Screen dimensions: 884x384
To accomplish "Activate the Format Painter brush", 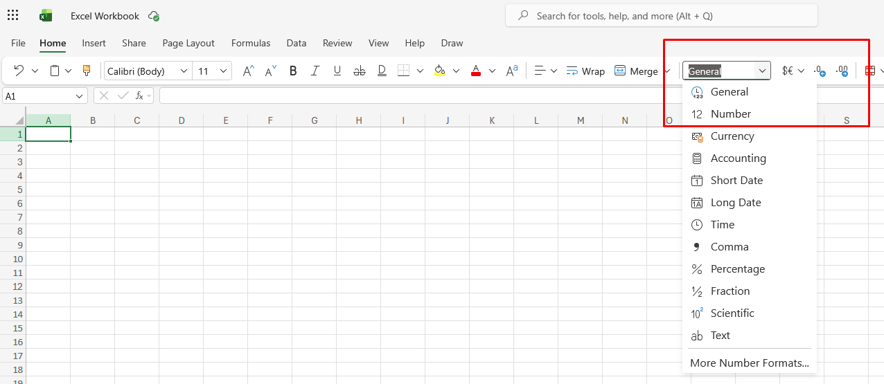I will click(87, 71).
